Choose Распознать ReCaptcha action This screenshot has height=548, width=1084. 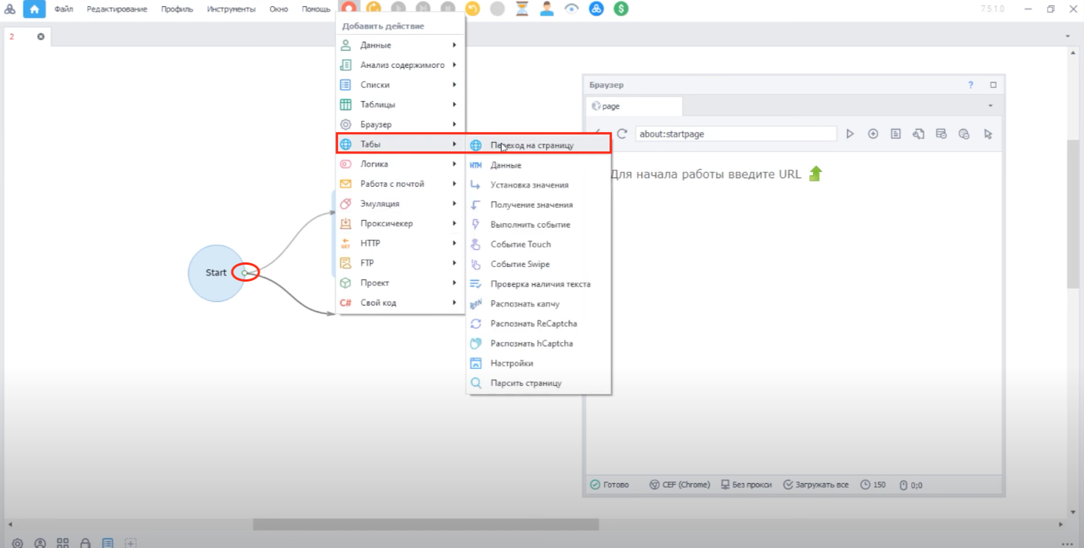[539, 323]
